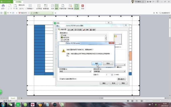Open header and footer (页眉和页脚) settings
The width and height of the screenshot is (171, 107).
pyautogui.click(x=63, y=7)
